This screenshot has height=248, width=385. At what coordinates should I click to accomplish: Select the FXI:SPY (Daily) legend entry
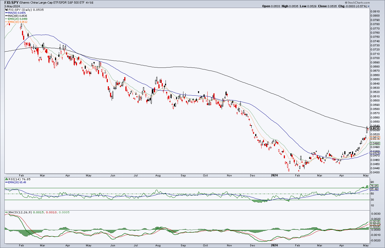click(26, 10)
